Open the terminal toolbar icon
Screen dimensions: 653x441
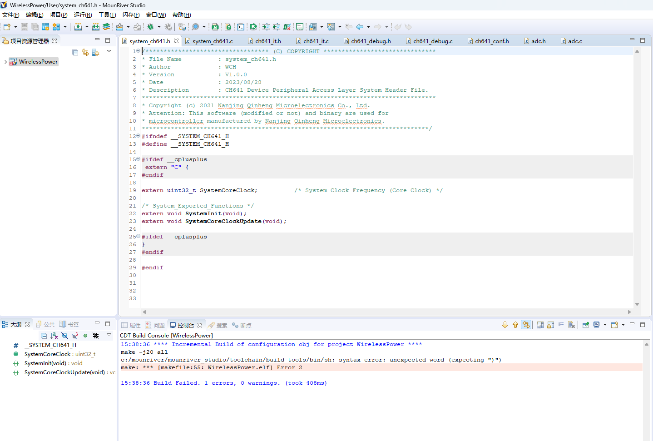(241, 27)
